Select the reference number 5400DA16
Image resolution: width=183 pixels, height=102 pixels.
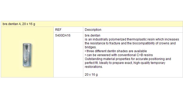[x=63, y=35]
